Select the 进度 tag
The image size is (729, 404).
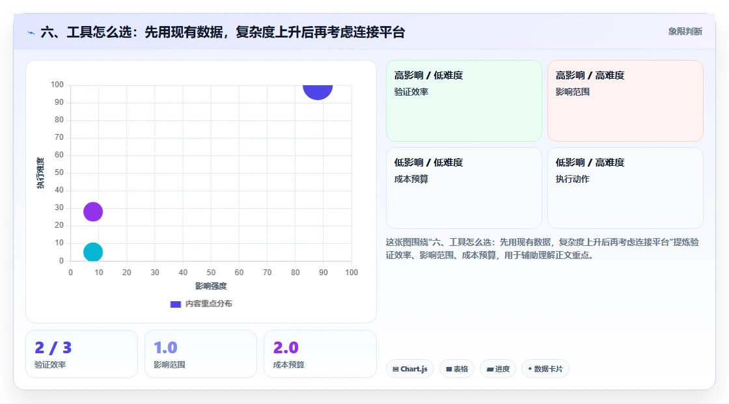498,369
